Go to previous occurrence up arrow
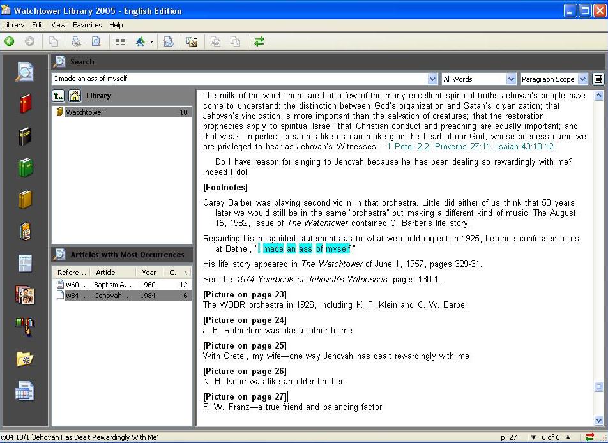This screenshot has width=608, height=443. coord(568,437)
